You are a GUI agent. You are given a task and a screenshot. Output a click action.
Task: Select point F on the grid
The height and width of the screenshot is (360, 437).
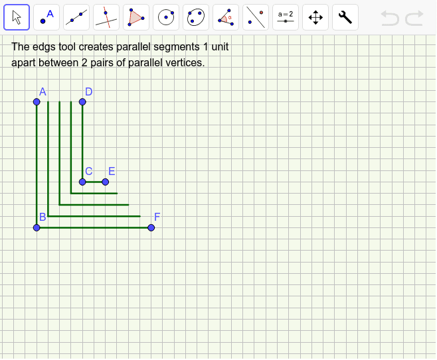[x=151, y=227]
